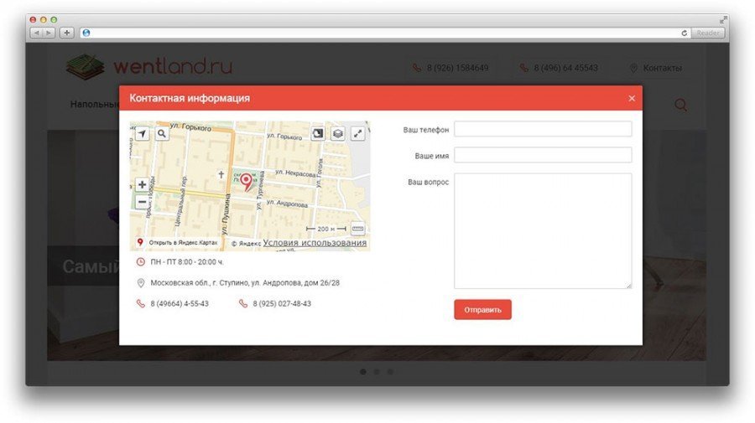Screen dimensions: 755x423
Task: Click the red location pin on map
Action: tap(246, 181)
